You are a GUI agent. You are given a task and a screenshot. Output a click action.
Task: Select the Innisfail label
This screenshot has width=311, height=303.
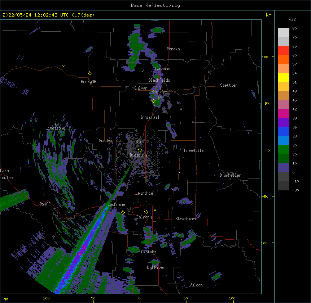pyautogui.click(x=150, y=117)
